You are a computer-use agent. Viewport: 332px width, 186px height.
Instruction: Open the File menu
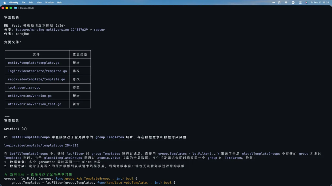[x=23, y=2]
